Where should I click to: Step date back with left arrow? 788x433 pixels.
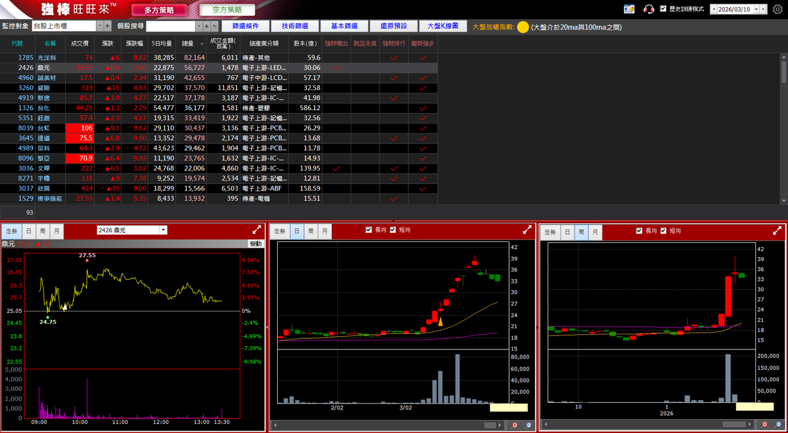715,9
